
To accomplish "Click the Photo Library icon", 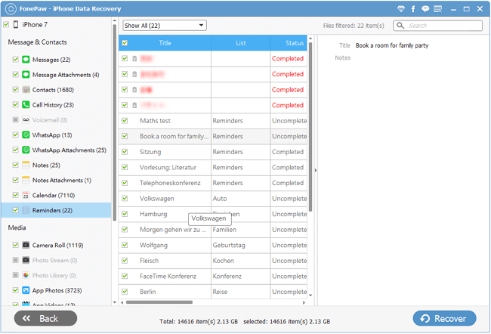I will 26,275.
